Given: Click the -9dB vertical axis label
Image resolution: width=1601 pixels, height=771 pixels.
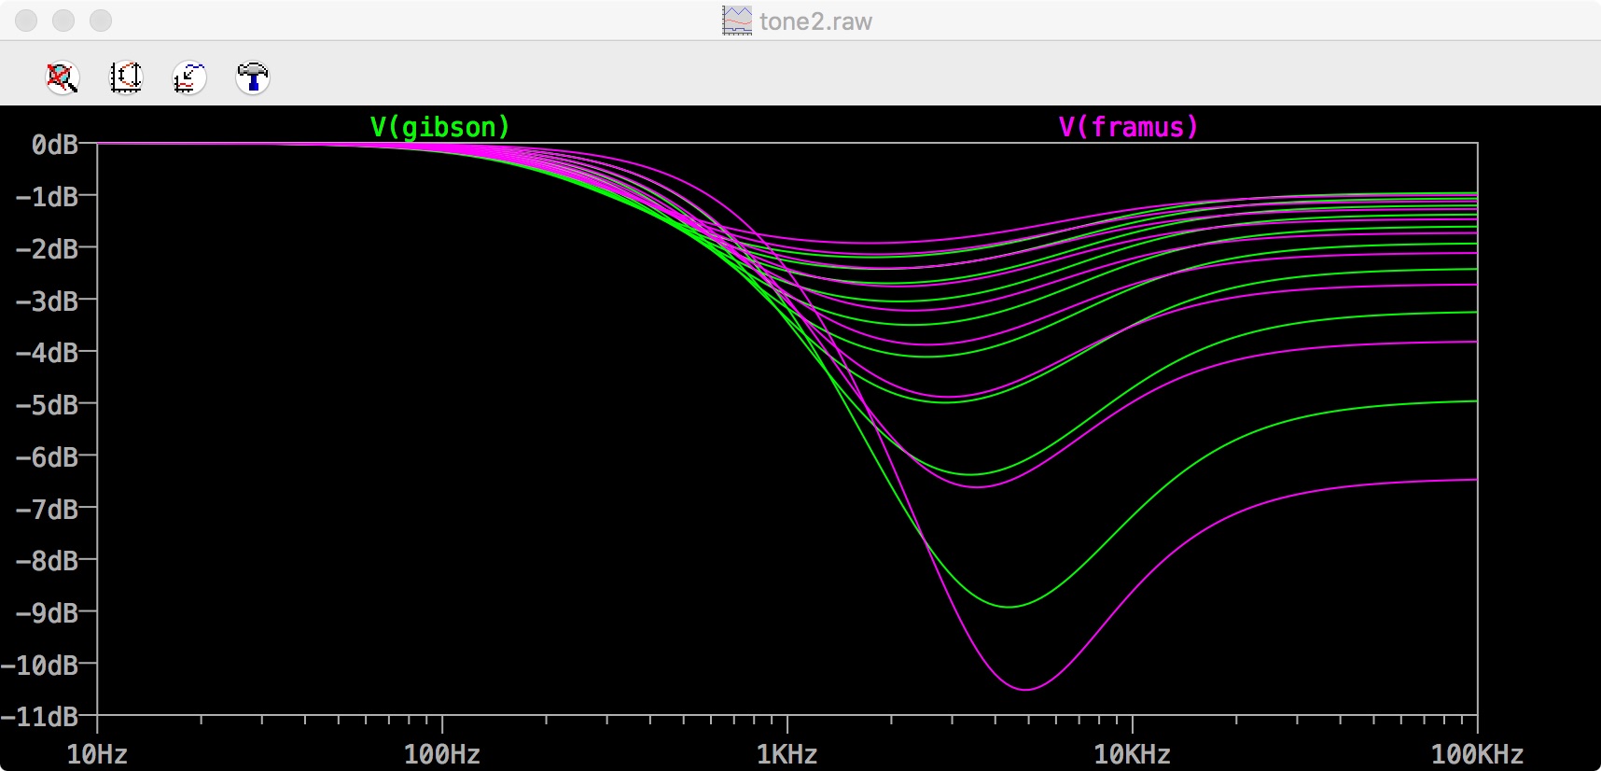Looking at the screenshot, I should [x=47, y=613].
